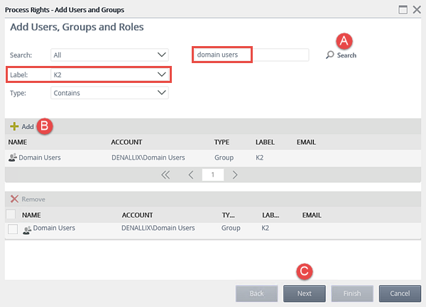Click the group icon in search results
Viewport: 426px width, 307px height.
[x=12, y=157]
